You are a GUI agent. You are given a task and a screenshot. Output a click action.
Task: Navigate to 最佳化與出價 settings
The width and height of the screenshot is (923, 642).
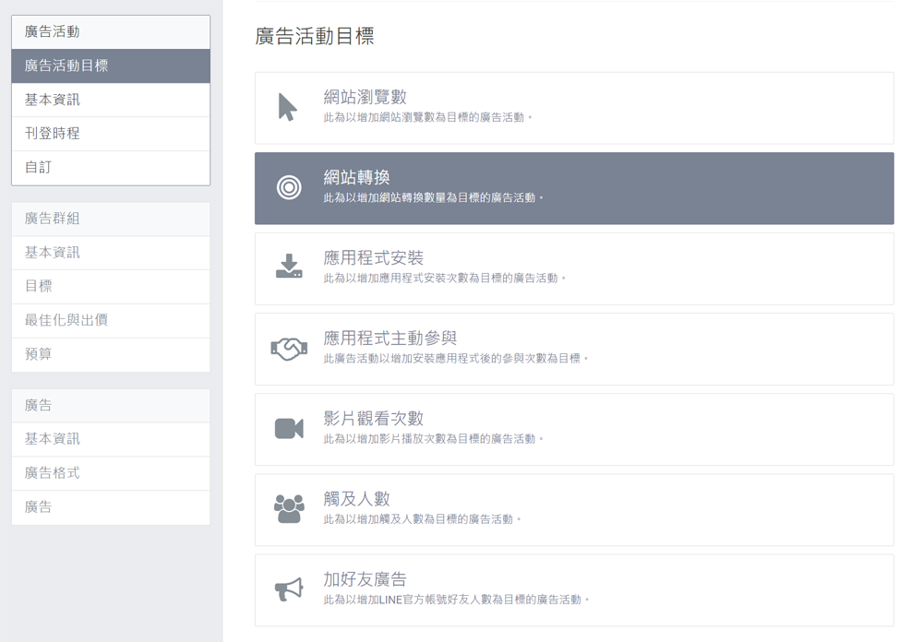(111, 320)
